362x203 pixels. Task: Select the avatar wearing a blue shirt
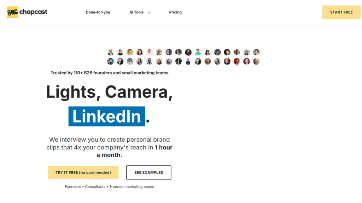click(188, 61)
